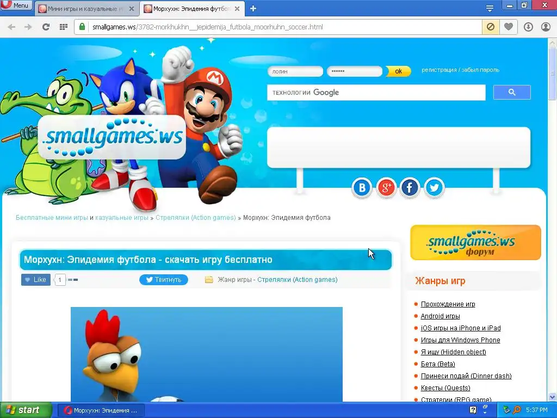
Task: Close the Мини игры и казуальные tab
Action: 132,9
